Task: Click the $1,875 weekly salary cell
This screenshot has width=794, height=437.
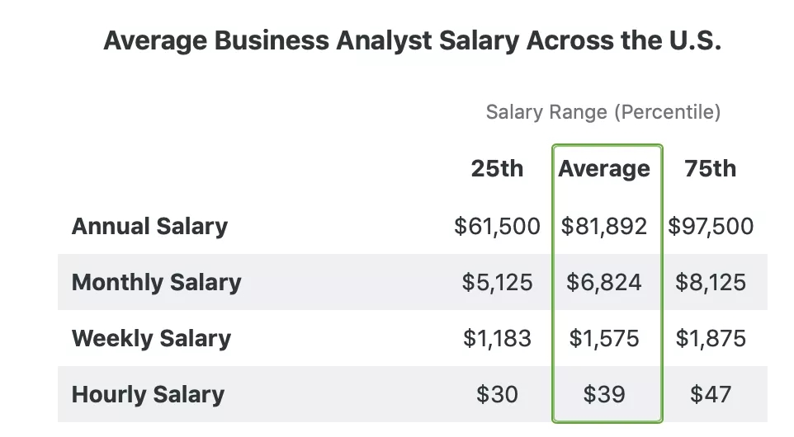Action: coord(711,339)
